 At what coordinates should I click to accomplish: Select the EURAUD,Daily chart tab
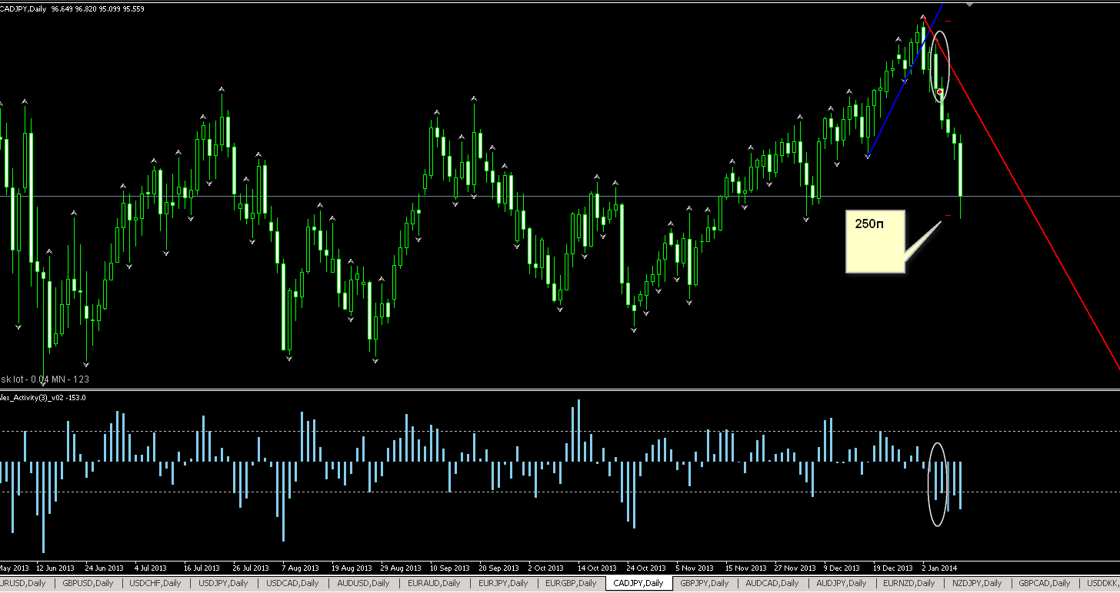pos(434,584)
